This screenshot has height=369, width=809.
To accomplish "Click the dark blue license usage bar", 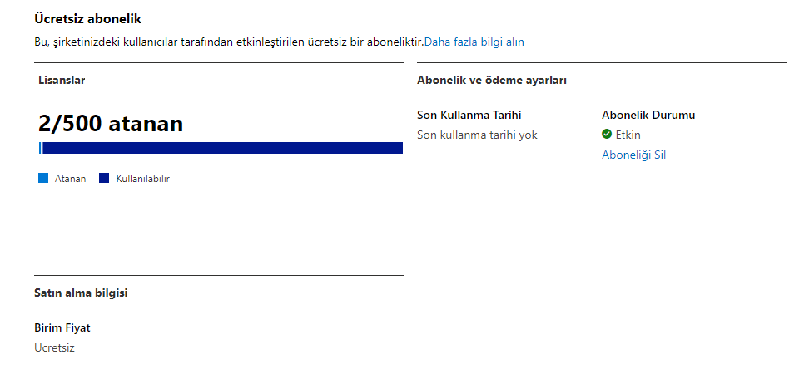I will [x=222, y=148].
